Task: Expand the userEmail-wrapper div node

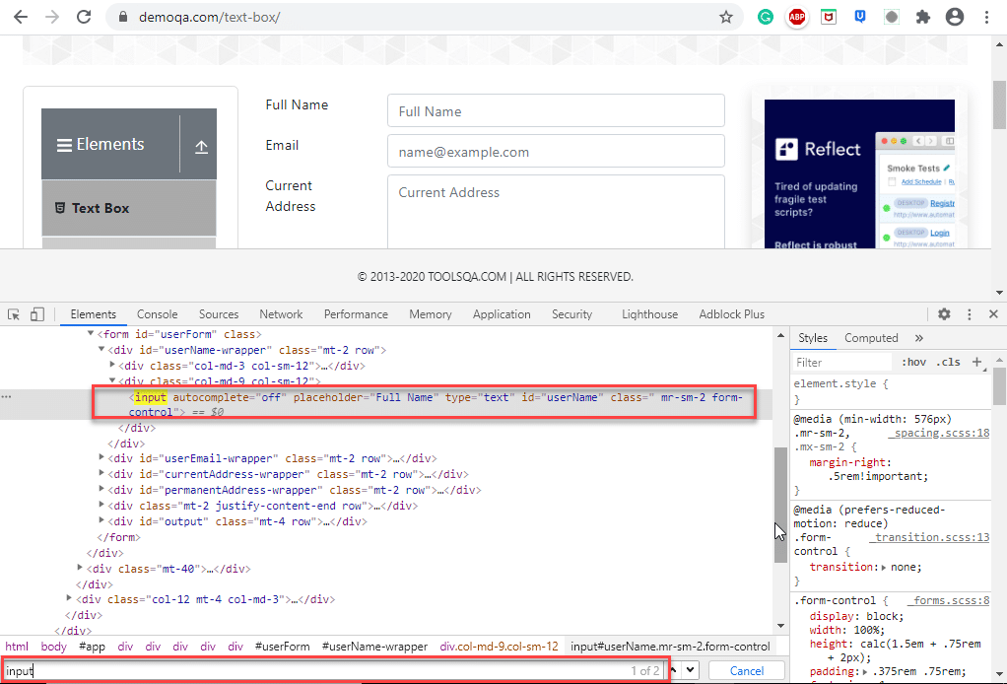Action: 102,458
